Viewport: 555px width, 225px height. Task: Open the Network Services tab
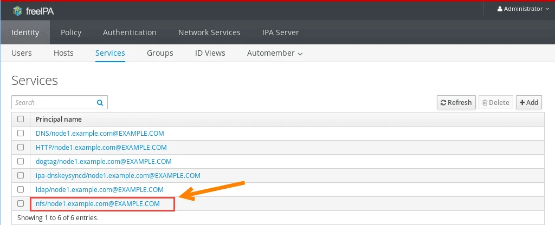tap(209, 32)
